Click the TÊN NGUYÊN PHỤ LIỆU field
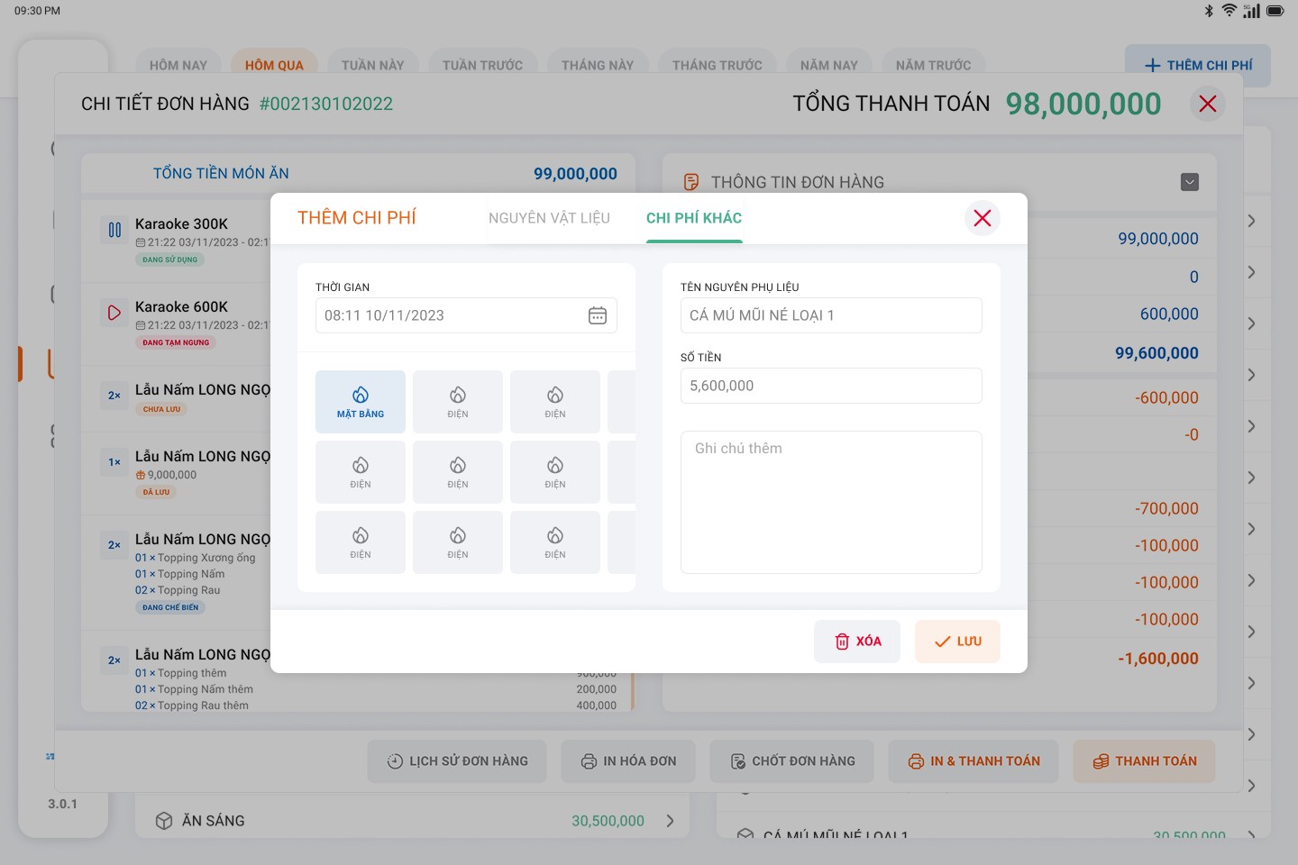 831,315
